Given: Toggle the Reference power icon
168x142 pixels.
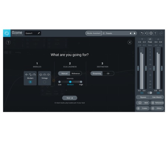Looking at the screenshot, I should click(153, 103).
